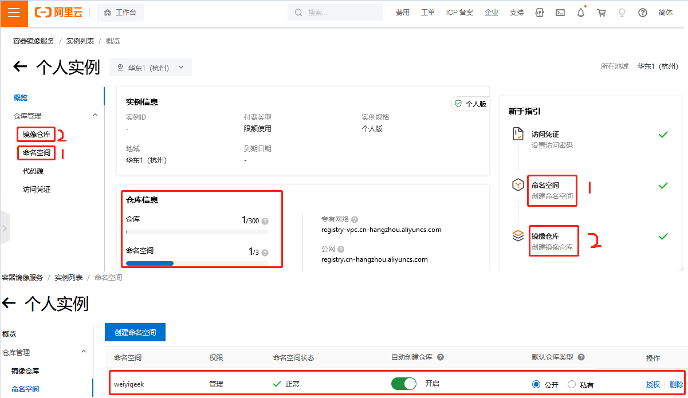Toggle 自动创建仓库 switch for weiyigeek
The height and width of the screenshot is (398, 688).
point(404,384)
